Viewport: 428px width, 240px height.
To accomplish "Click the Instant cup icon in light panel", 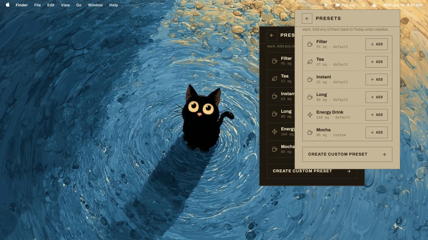I will point(310,80).
